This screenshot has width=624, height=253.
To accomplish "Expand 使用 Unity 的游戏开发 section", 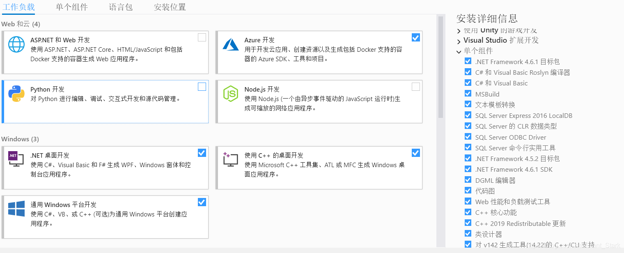I will point(459,30).
